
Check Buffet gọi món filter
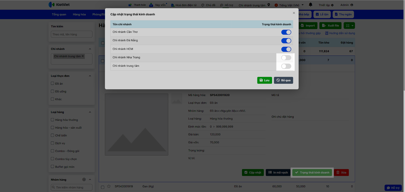click(x=52, y=166)
